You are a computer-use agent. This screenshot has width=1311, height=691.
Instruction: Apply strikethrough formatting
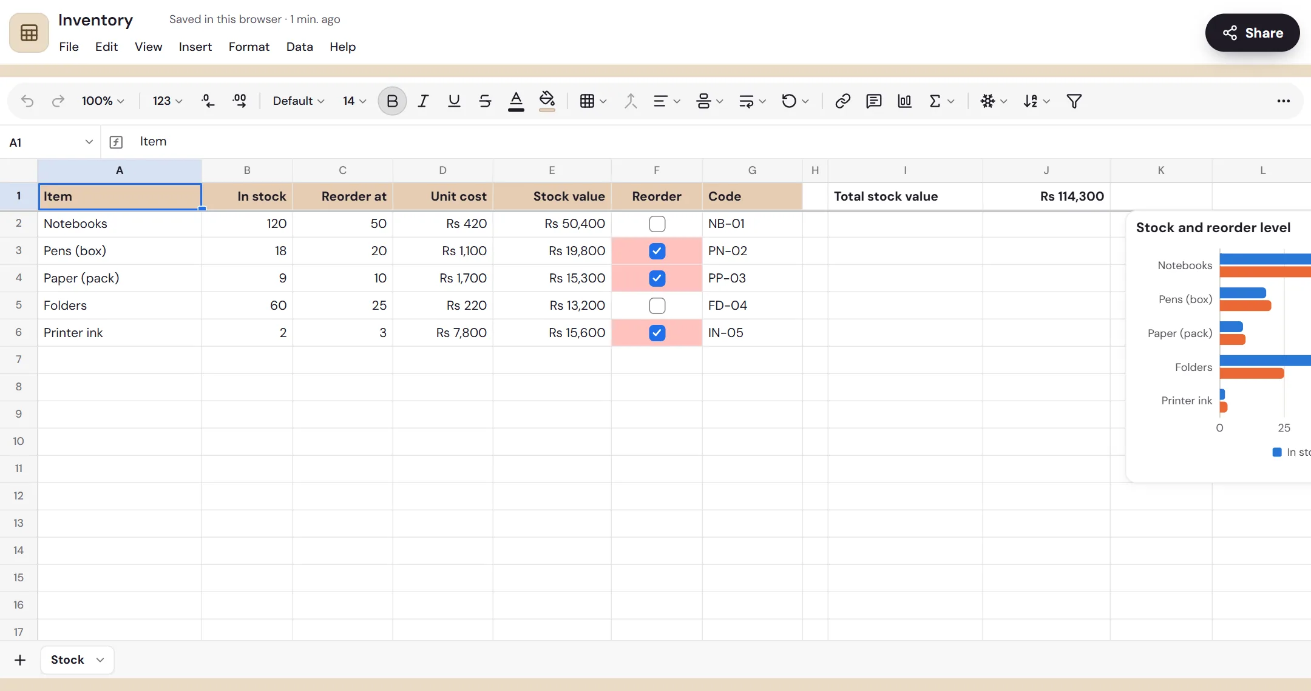pyautogui.click(x=485, y=101)
